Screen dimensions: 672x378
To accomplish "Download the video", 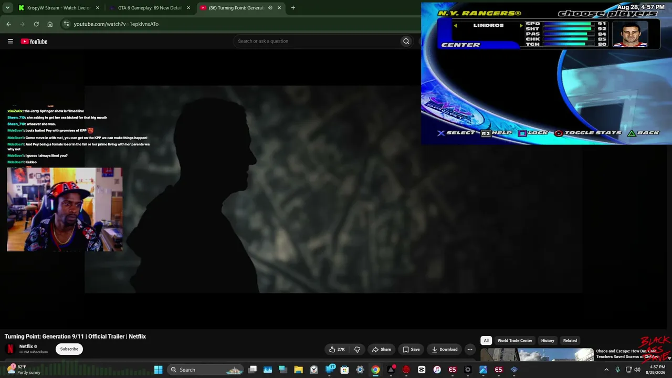I will (x=445, y=350).
